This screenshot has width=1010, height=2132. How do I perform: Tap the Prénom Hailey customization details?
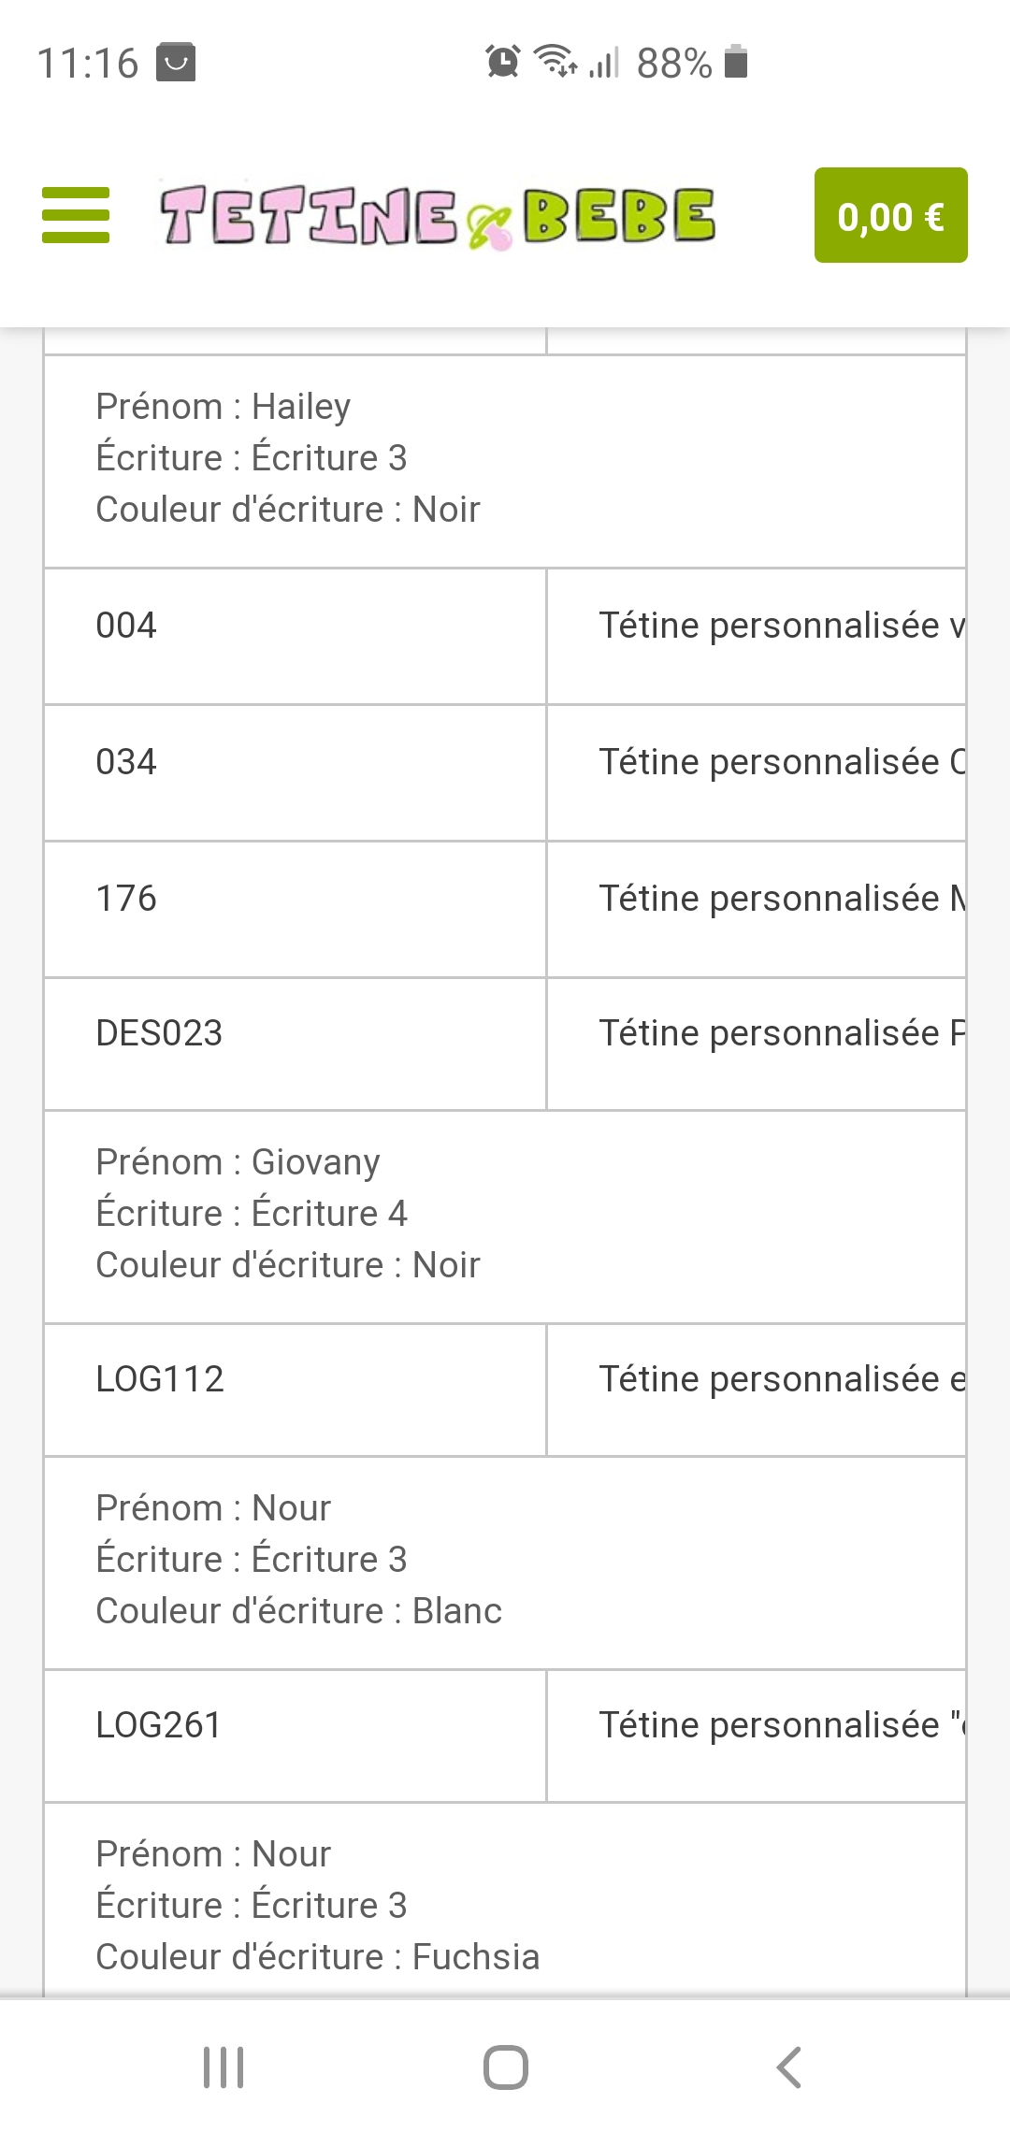pyautogui.click(x=288, y=458)
